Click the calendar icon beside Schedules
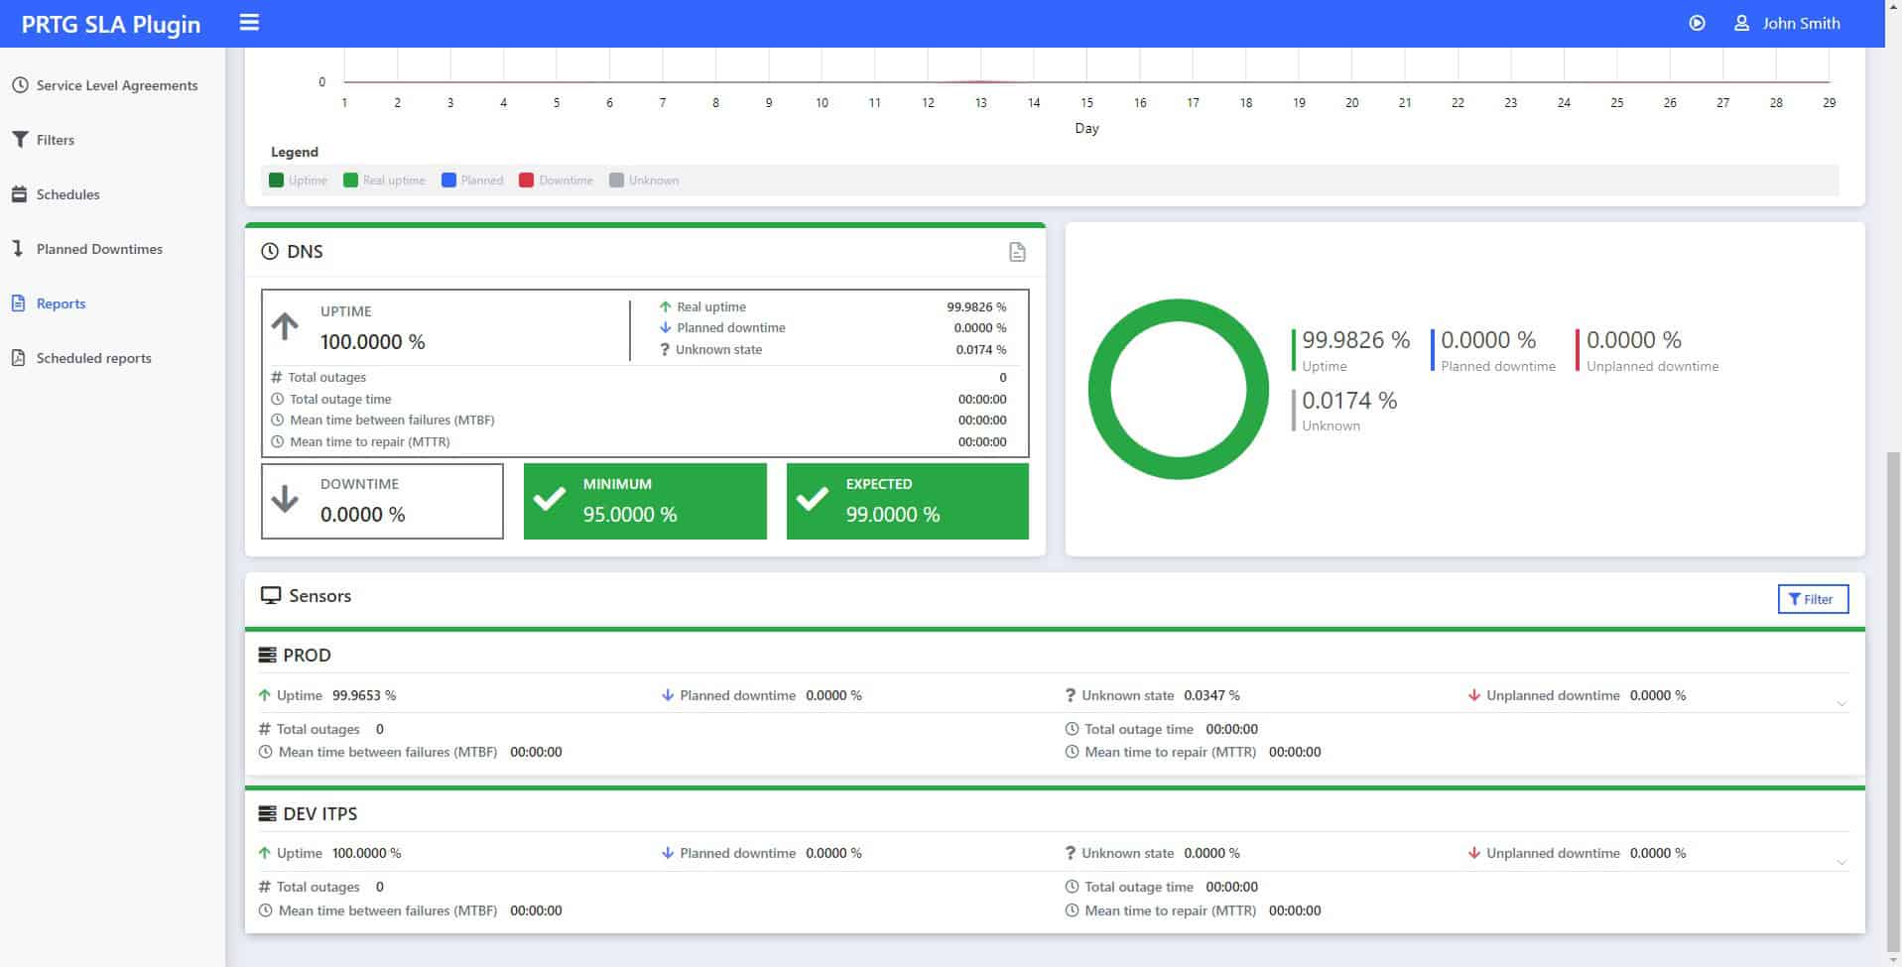The image size is (1902, 967). tap(19, 194)
